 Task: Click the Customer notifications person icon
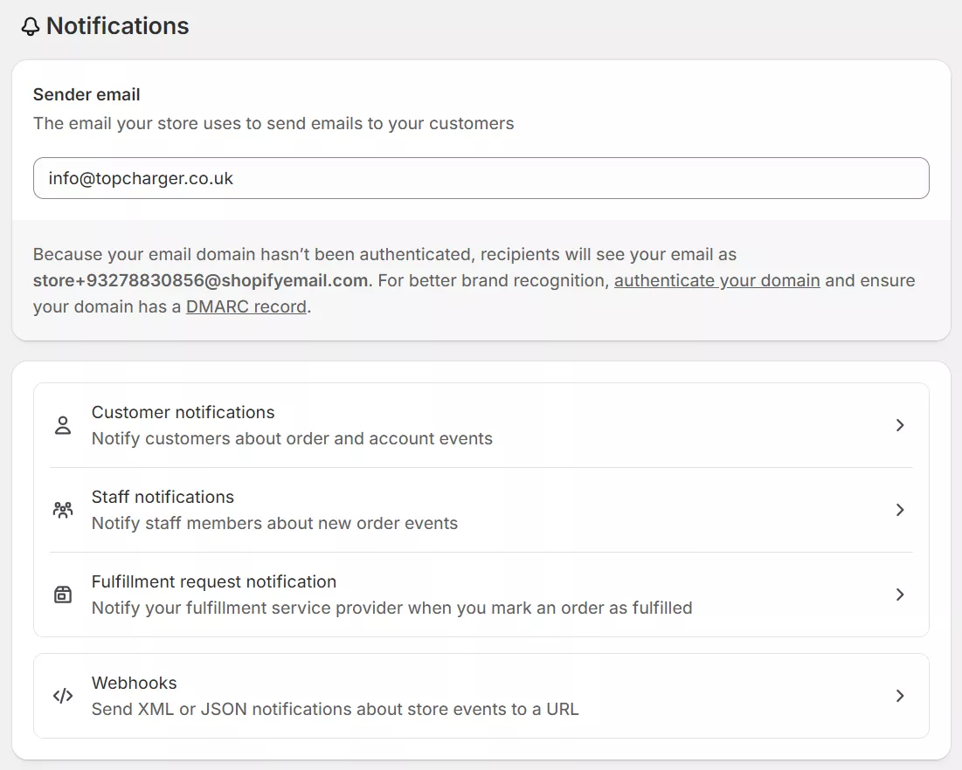click(x=63, y=426)
